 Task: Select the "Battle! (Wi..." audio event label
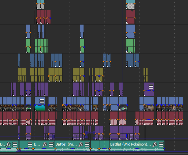pos(66,144)
